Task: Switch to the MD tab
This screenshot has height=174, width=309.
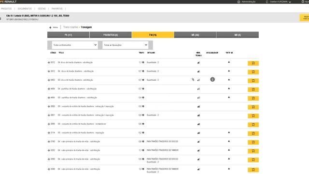Action: pos(238,35)
